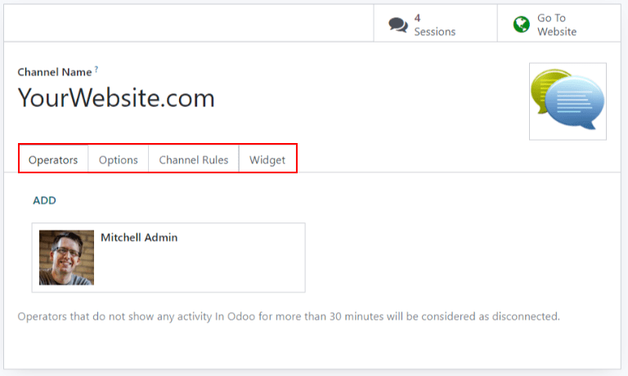This screenshot has width=628, height=376.
Task: Open the Channel Rules tab
Action: pos(193,159)
